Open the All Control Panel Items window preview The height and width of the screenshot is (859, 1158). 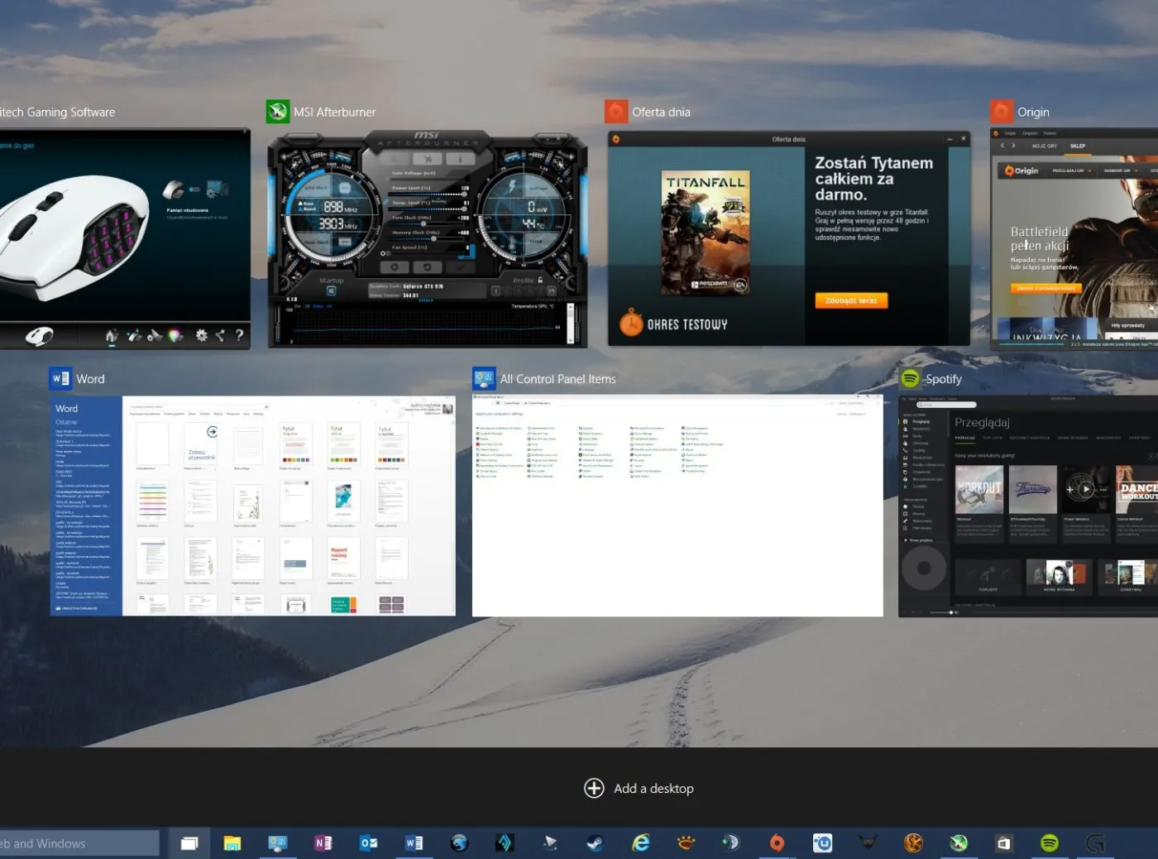click(x=677, y=506)
